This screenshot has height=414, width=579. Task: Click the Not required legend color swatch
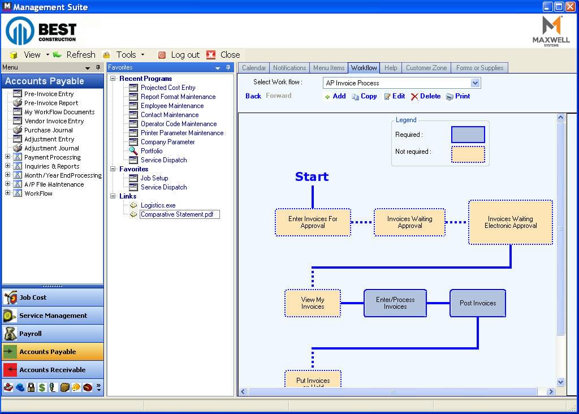click(x=468, y=154)
